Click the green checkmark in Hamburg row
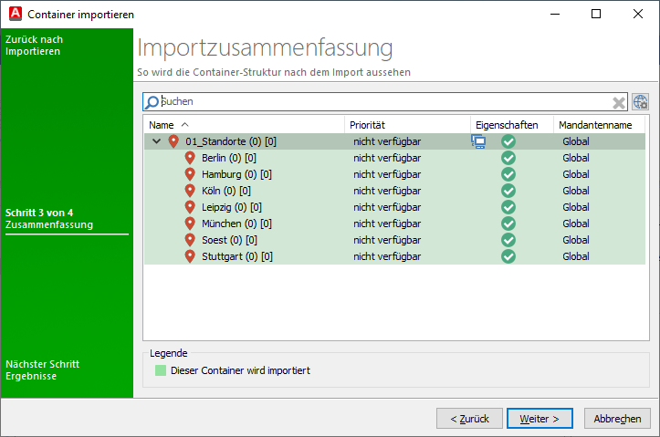The height and width of the screenshot is (437, 660). pyautogui.click(x=508, y=174)
